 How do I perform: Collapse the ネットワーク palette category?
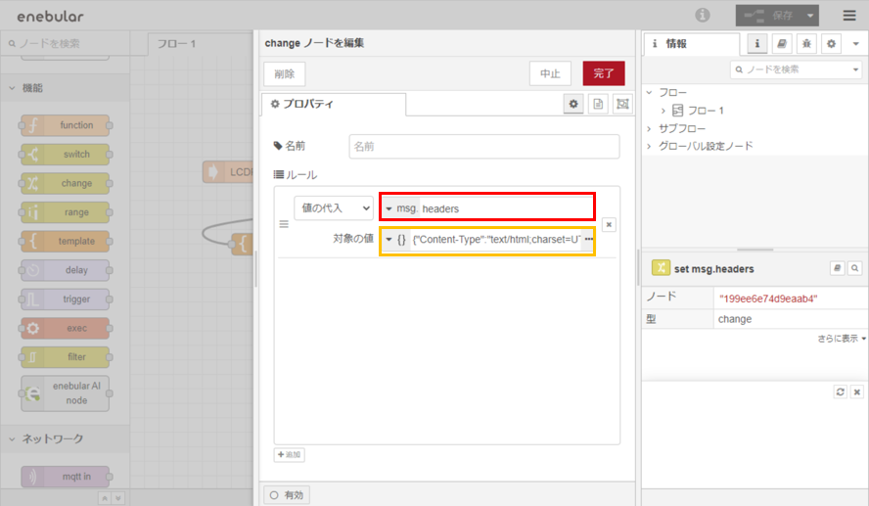tap(66, 438)
